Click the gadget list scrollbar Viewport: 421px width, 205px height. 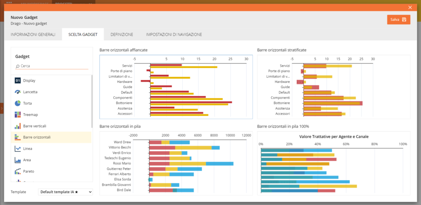pyautogui.click(x=92, y=107)
